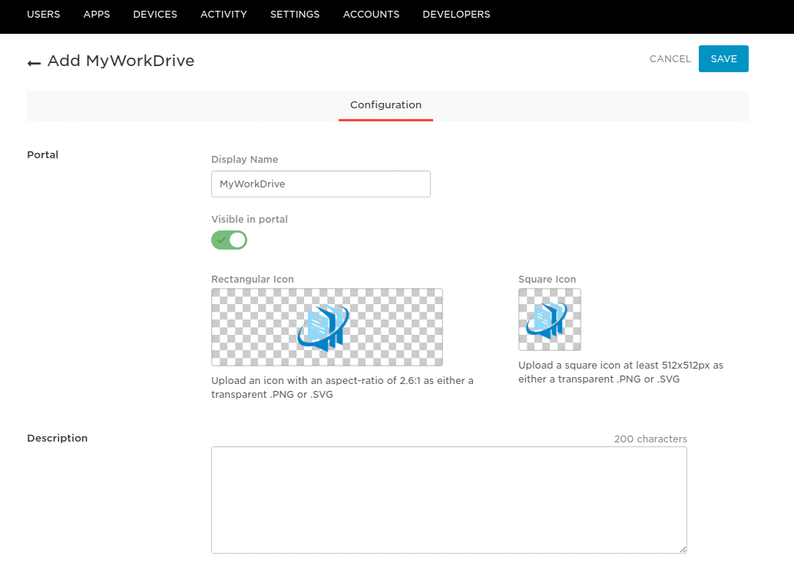Cancel adding the MyWorkDrive app
Screen dimensions: 794x566
coord(670,59)
